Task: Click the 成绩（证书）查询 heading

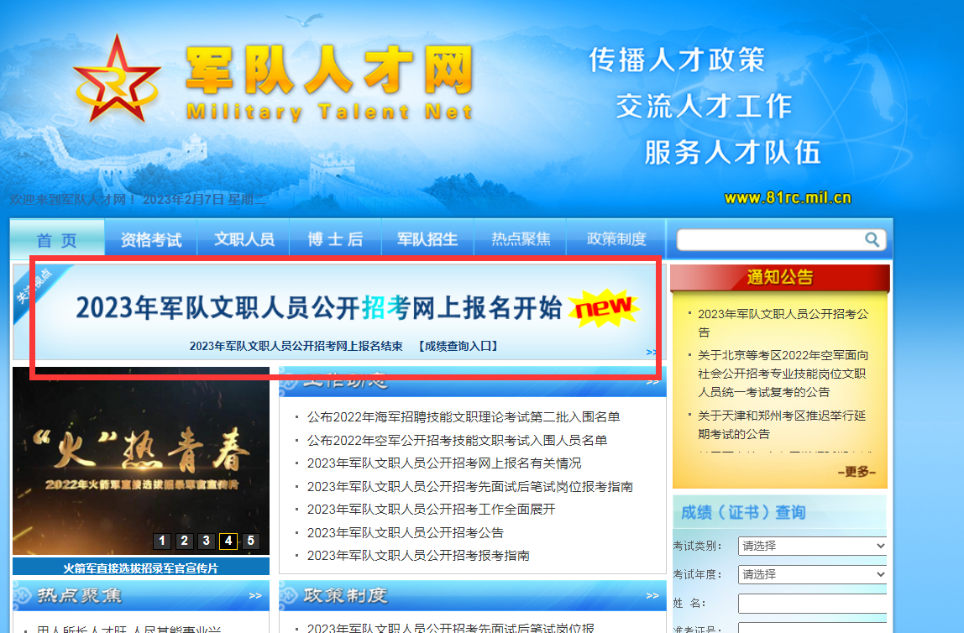Action: tap(742, 513)
